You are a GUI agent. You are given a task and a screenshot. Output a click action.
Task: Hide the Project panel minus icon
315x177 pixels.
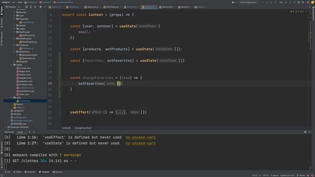click(x=45, y=7)
